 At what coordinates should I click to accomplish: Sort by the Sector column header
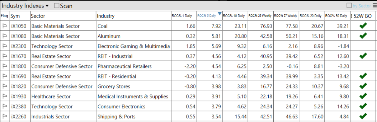click(38, 16)
